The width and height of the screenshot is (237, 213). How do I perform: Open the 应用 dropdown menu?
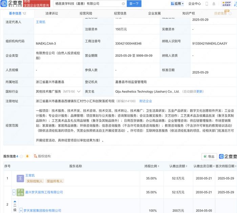coord(177,4)
